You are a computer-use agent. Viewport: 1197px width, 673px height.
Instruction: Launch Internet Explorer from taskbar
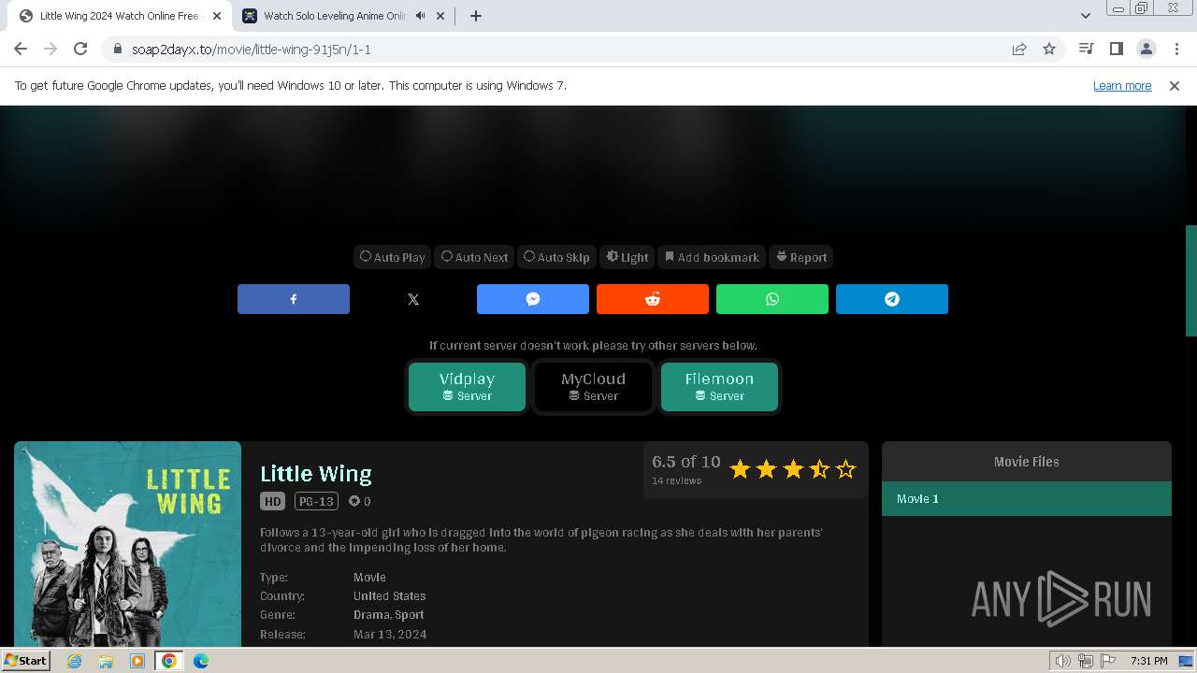(75, 661)
